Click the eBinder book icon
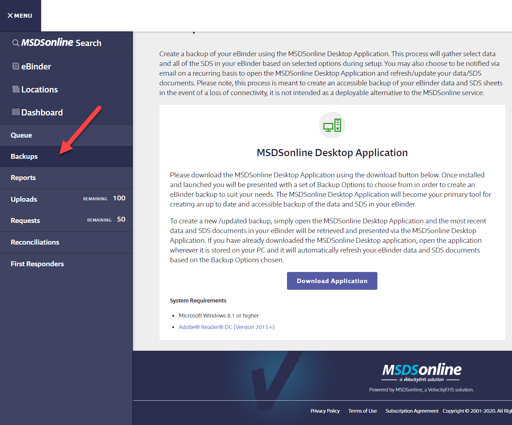This screenshot has width=512, height=425. [x=16, y=66]
